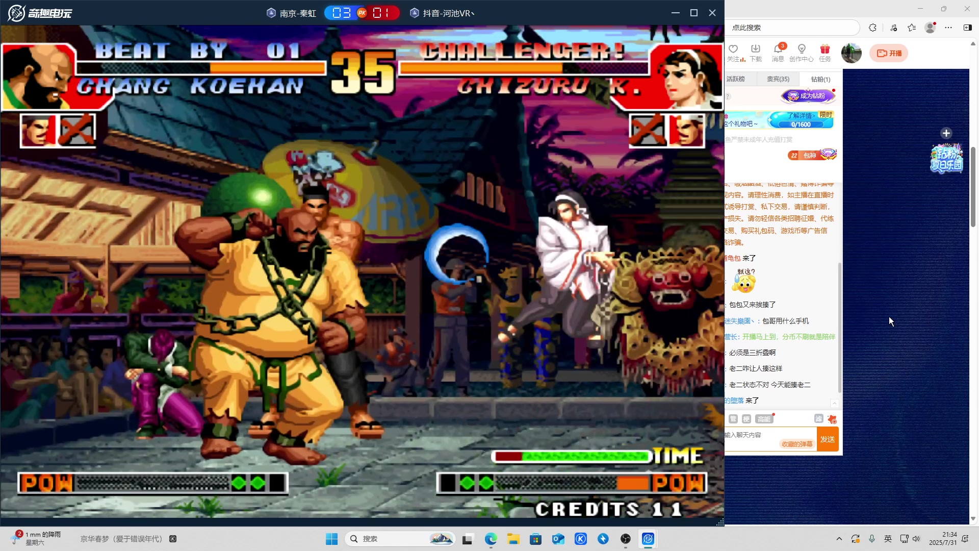Click the 发送 send button
Image resolution: width=979 pixels, height=551 pixels.
(828, 439)
